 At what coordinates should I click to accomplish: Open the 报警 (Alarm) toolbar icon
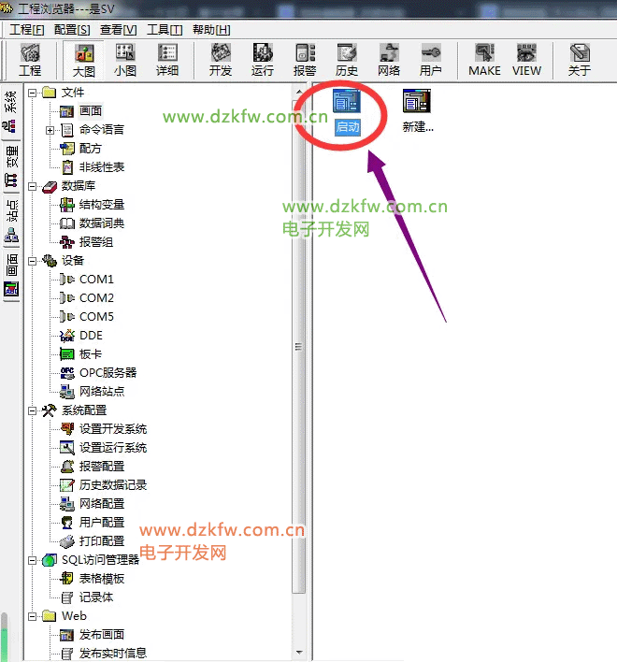point(305,60)
